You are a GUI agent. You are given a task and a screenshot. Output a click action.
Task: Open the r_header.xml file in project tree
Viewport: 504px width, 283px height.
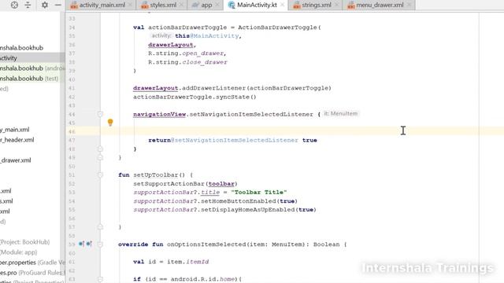pos(17,140)
